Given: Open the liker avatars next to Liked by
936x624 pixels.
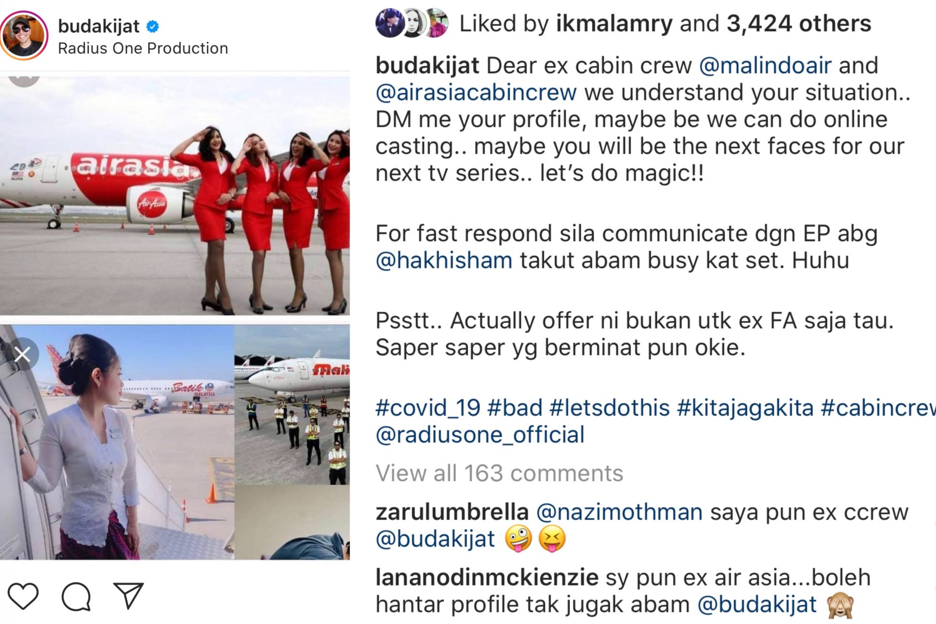Looking at the screenshot, I should click(412, 23).
